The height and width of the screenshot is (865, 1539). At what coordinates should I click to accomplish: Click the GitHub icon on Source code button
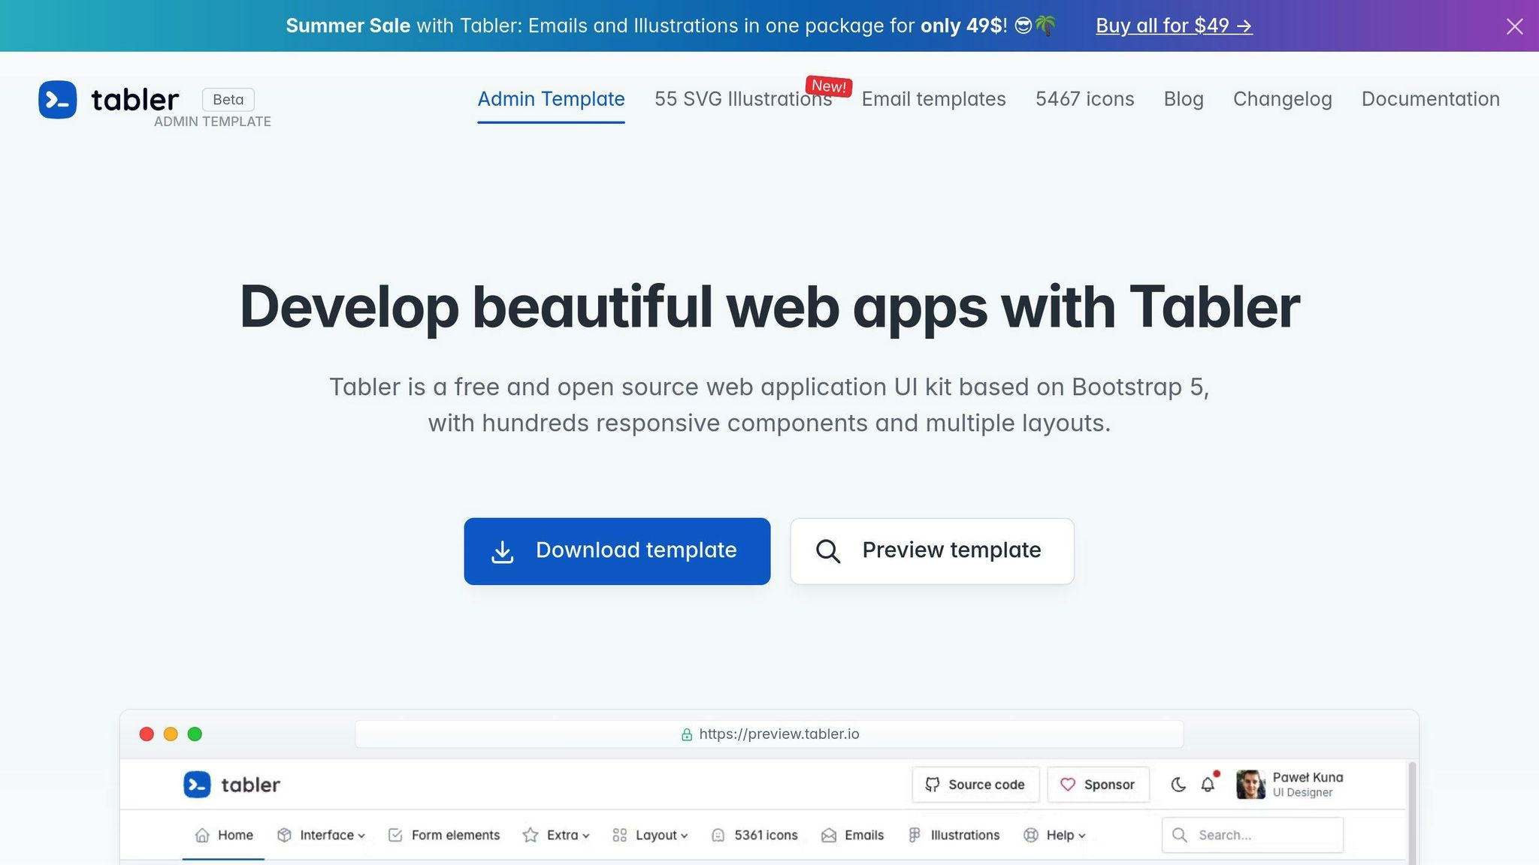coord(932,784)
